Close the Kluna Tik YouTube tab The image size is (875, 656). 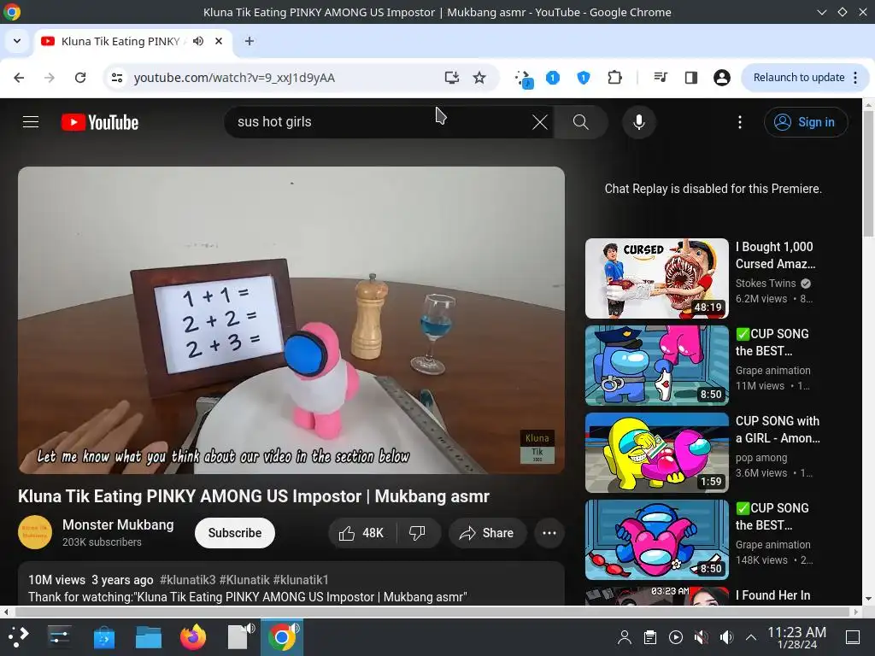[x=219, y=41]
